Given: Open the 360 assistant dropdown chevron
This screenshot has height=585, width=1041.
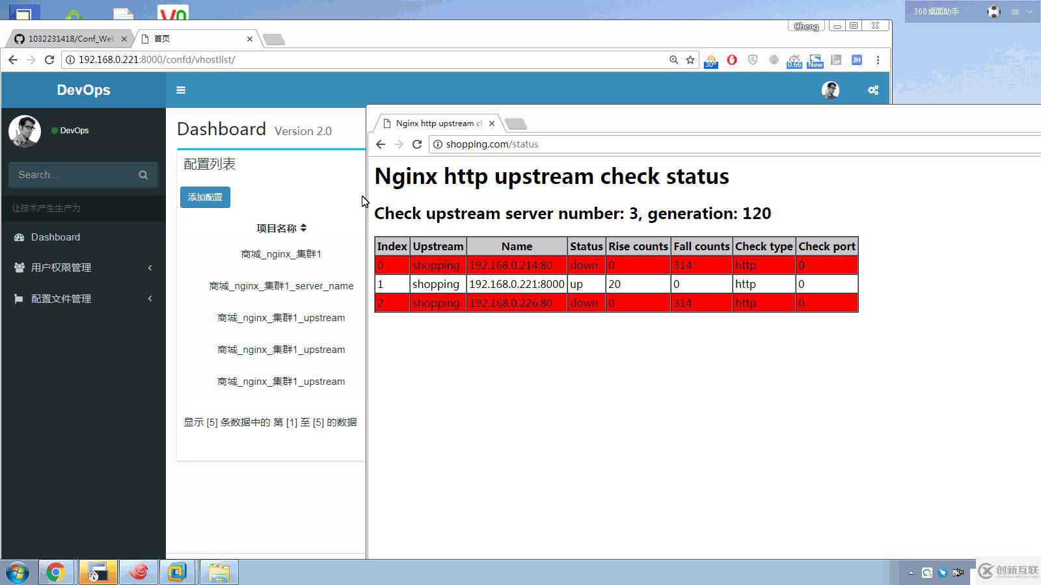Looking at the screenshot, I should click(x=1029, y=12).
